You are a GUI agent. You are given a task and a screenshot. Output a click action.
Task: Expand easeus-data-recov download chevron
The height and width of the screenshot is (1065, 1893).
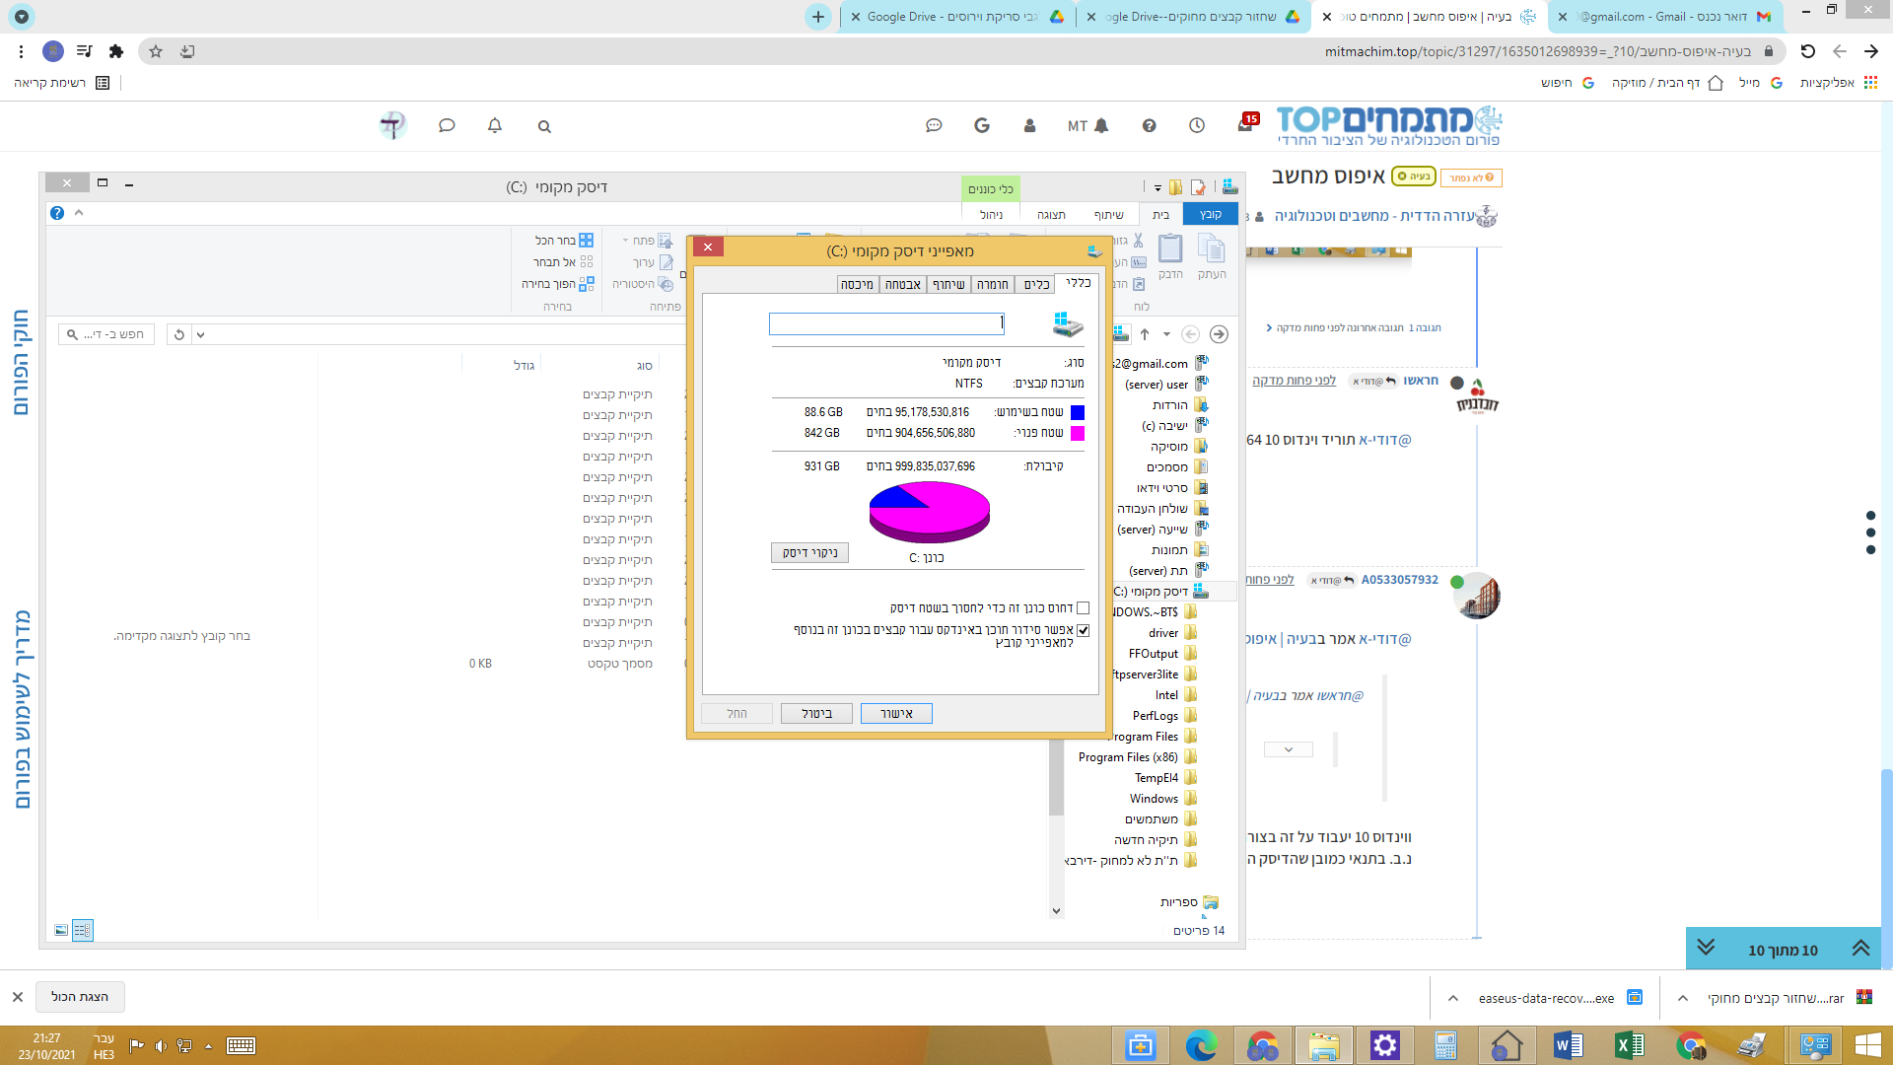pos(1453,998)
